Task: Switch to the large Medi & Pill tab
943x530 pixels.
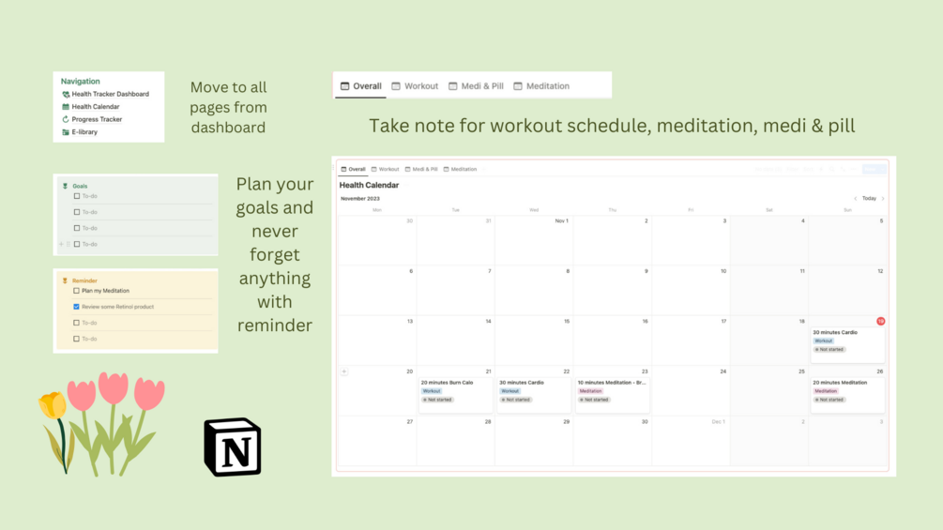Action: 475,86
